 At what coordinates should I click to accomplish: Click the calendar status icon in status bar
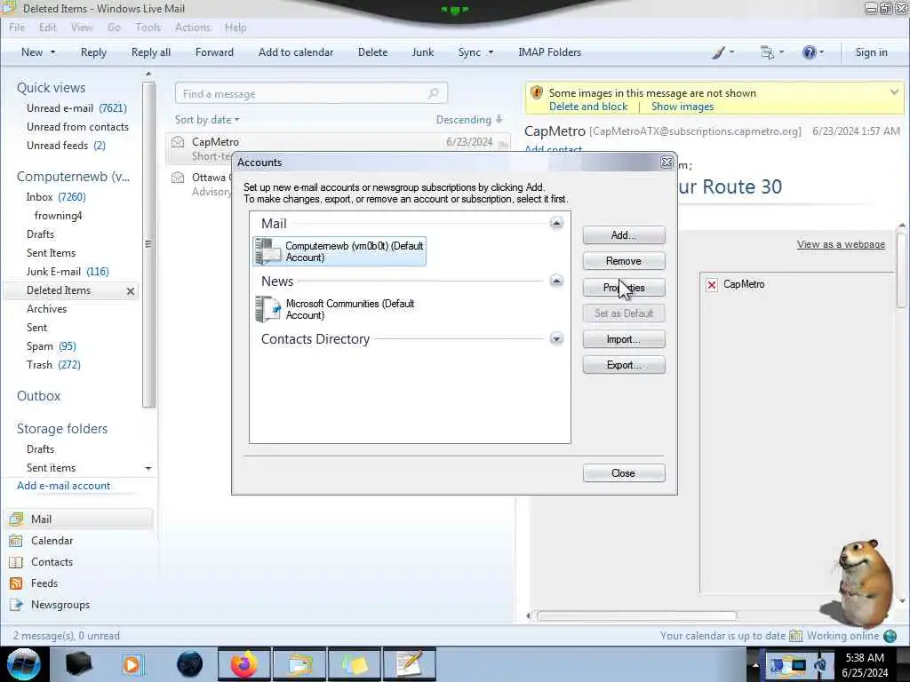[795, 636]
